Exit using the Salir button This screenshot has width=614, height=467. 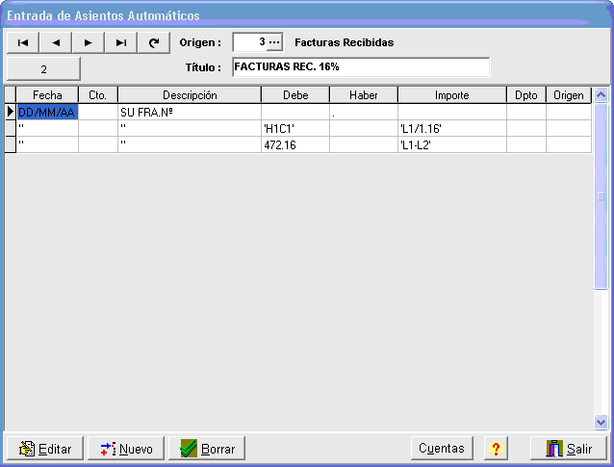tap(569, 449)
